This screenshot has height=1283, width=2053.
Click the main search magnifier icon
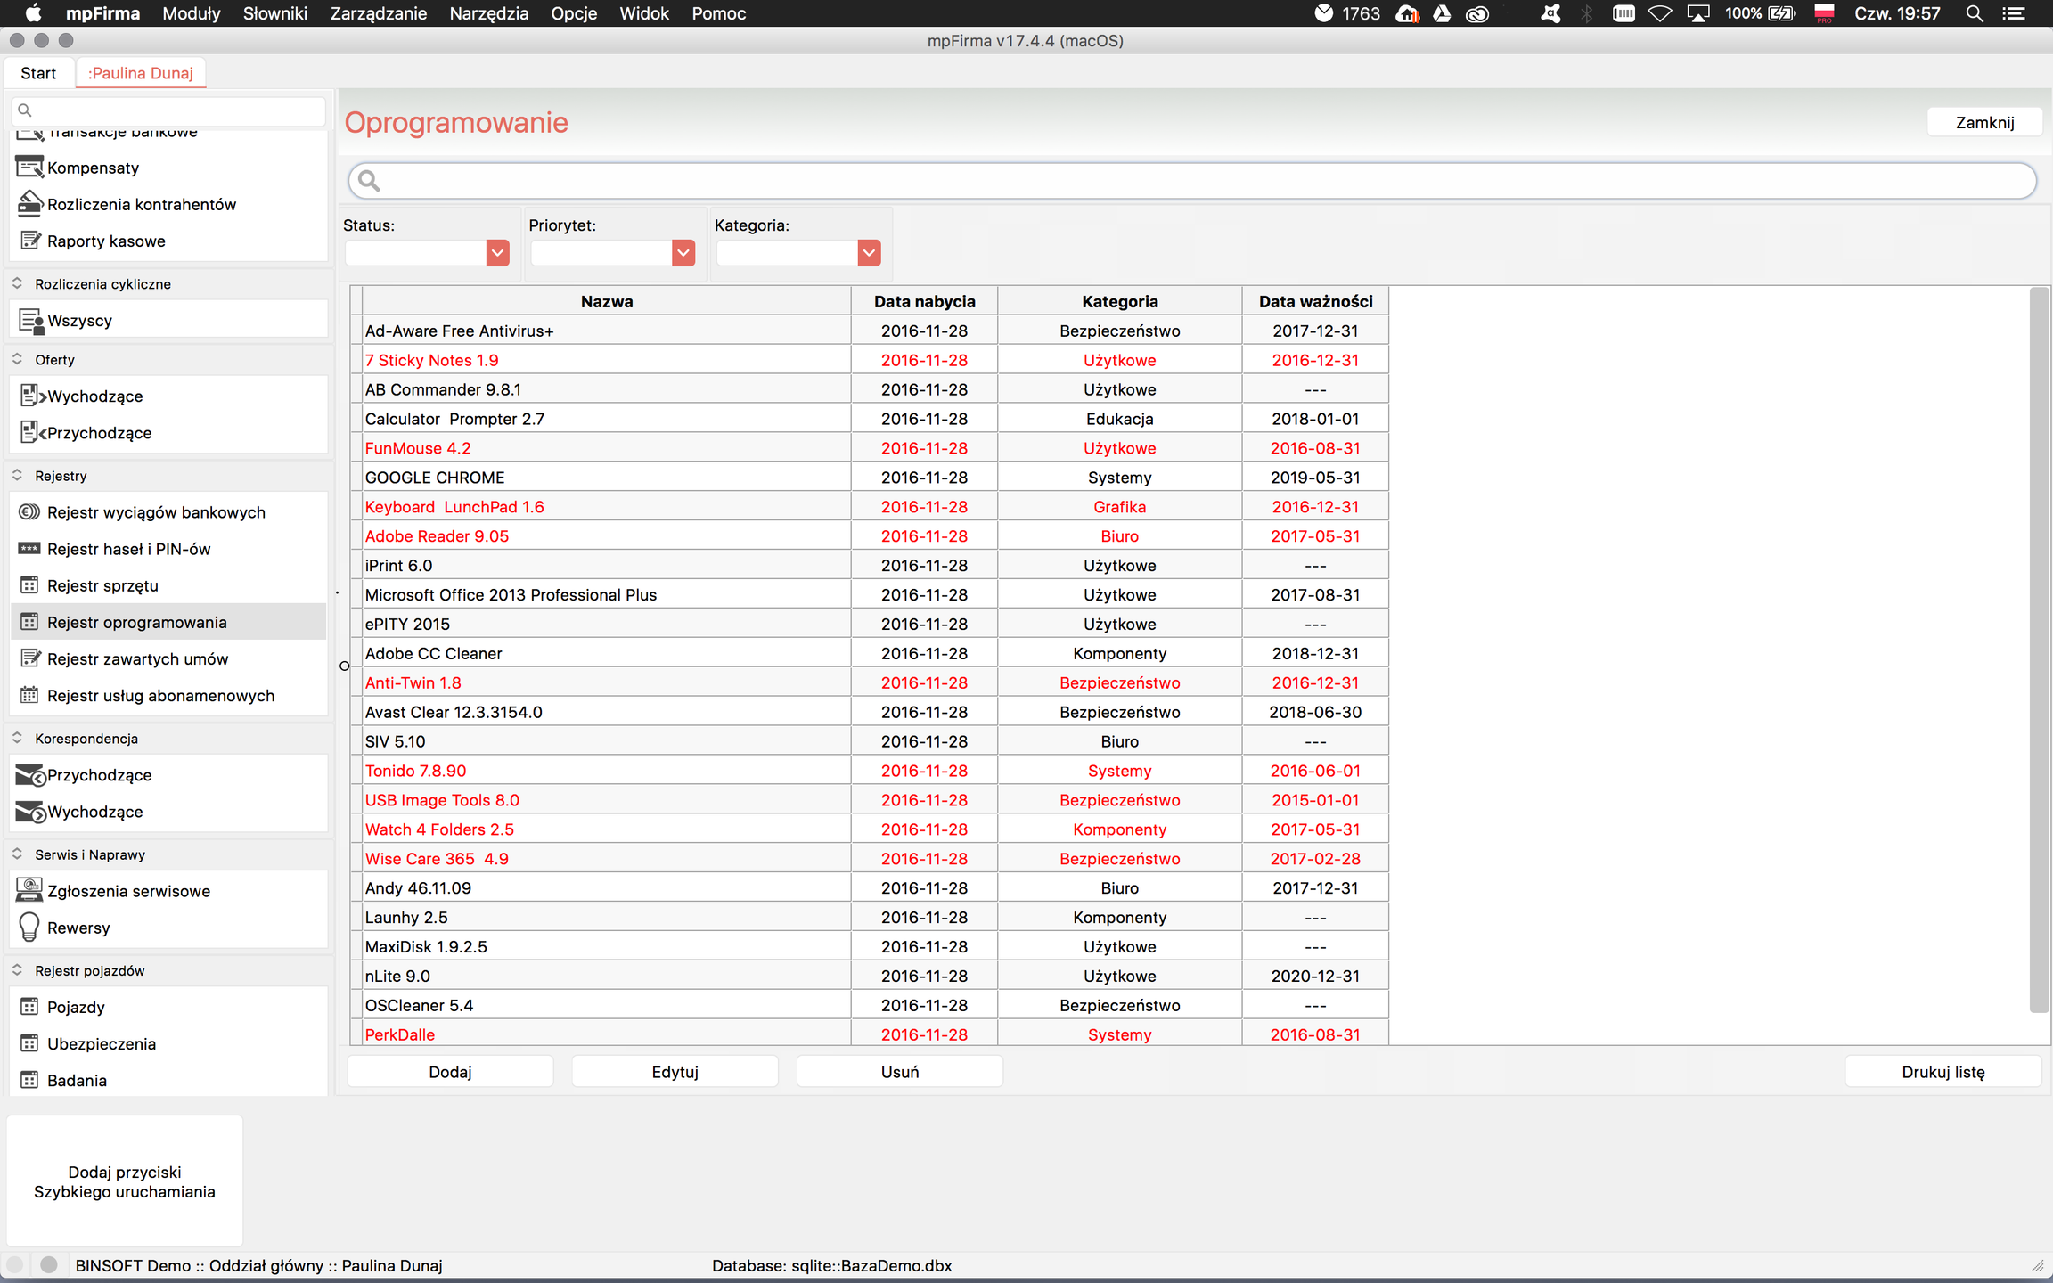click(x=369, y=181)
